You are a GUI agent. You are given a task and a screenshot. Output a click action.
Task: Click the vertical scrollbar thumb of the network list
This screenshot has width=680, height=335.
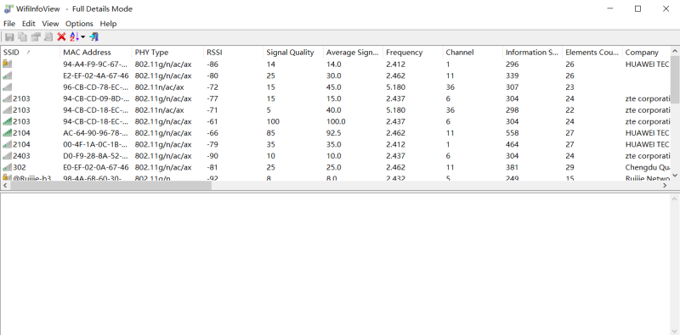[x=674, y=79]
